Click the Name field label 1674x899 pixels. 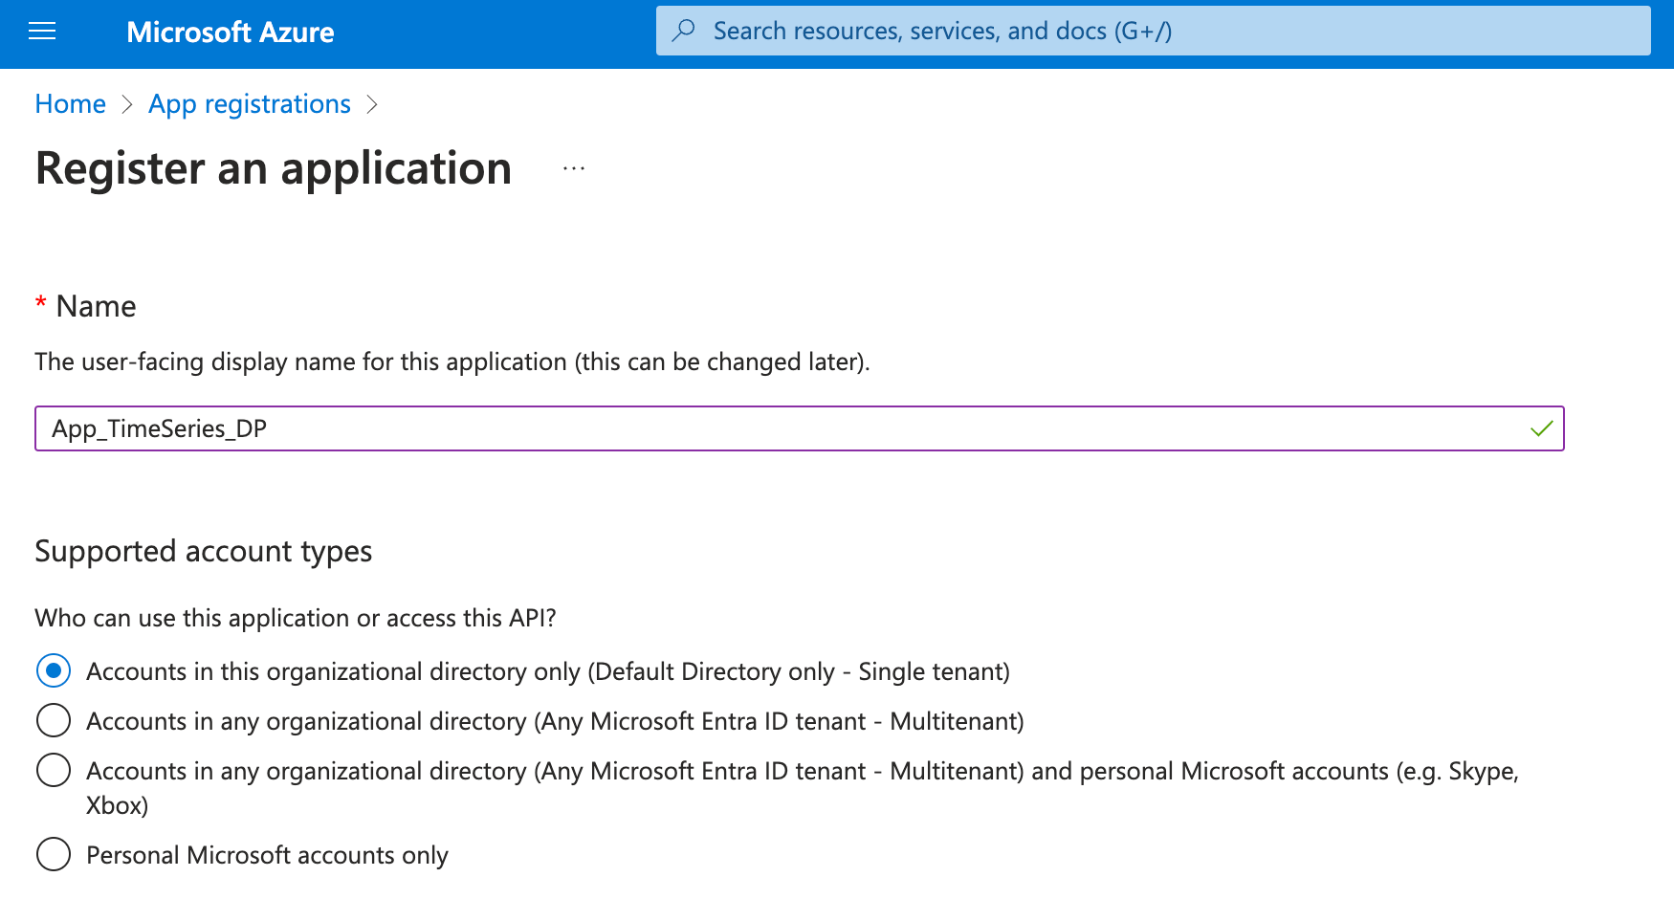click(x=96, y=306)
